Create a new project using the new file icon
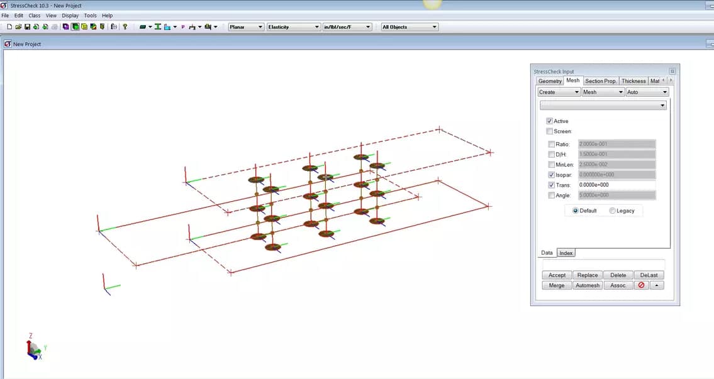This screenshot has height=379, width=714. [9, 27]
